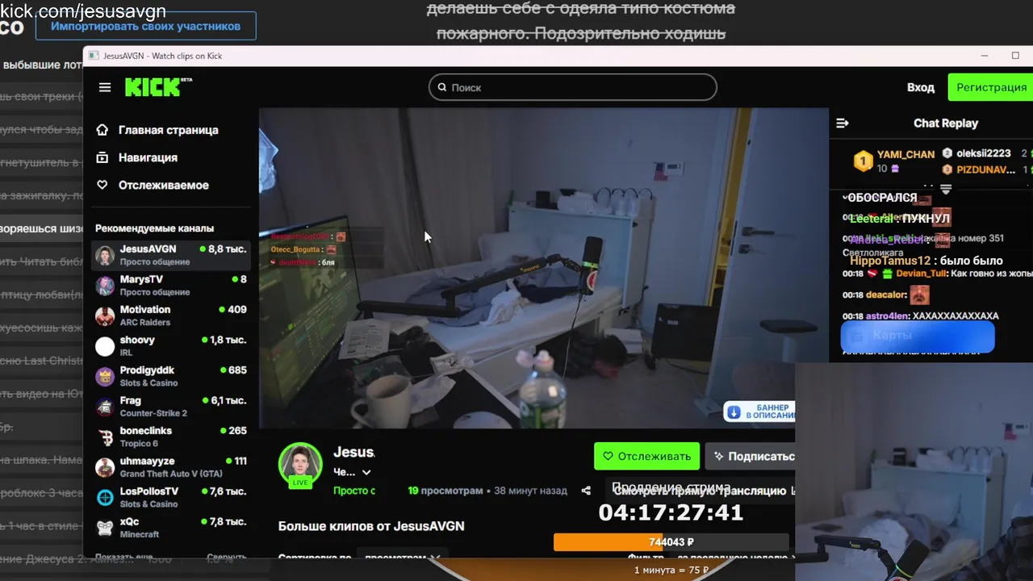Click the Подписаться subscribe button
The height and width of the screenshot is (581, 1033).
point(752,456)
